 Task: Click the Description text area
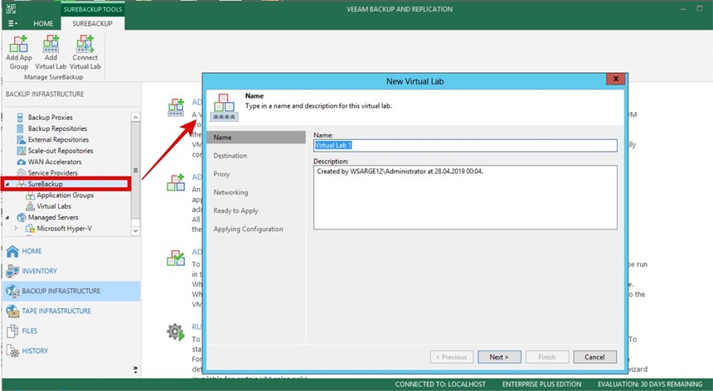pos(465,197)
